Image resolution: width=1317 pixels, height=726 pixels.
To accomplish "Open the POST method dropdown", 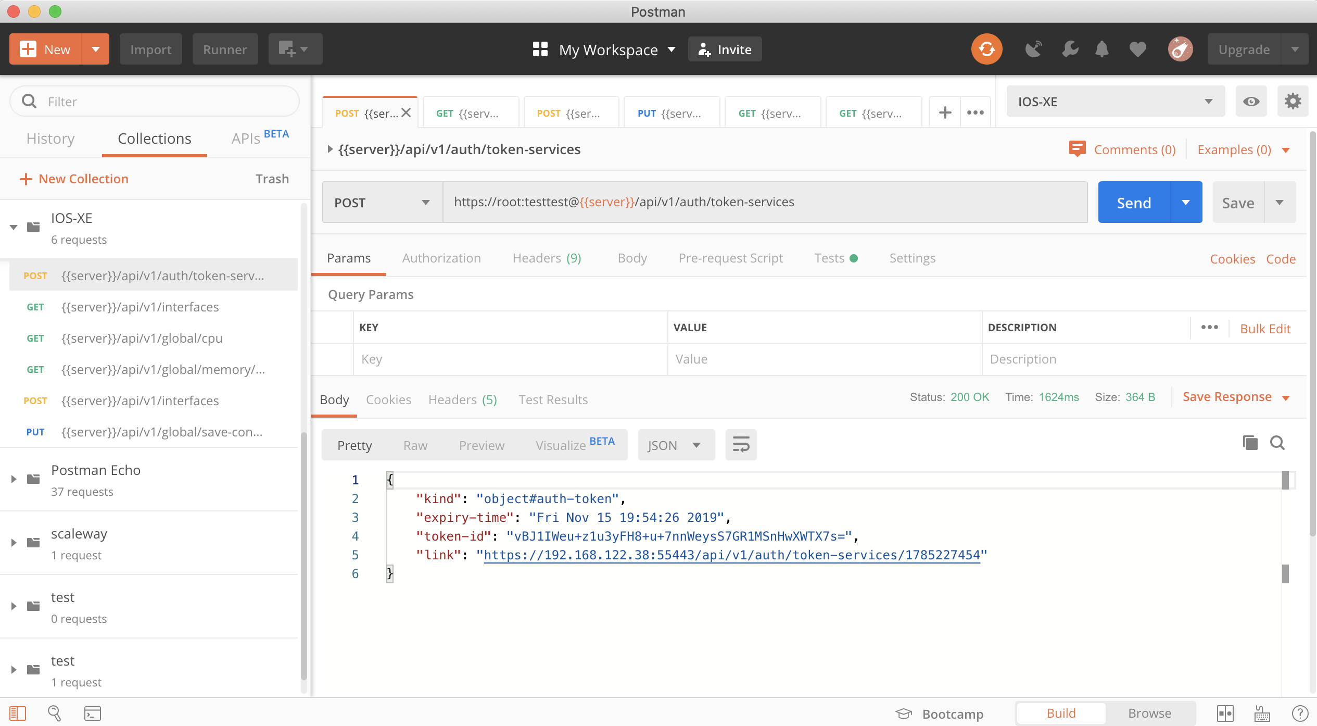I will 382,203.
